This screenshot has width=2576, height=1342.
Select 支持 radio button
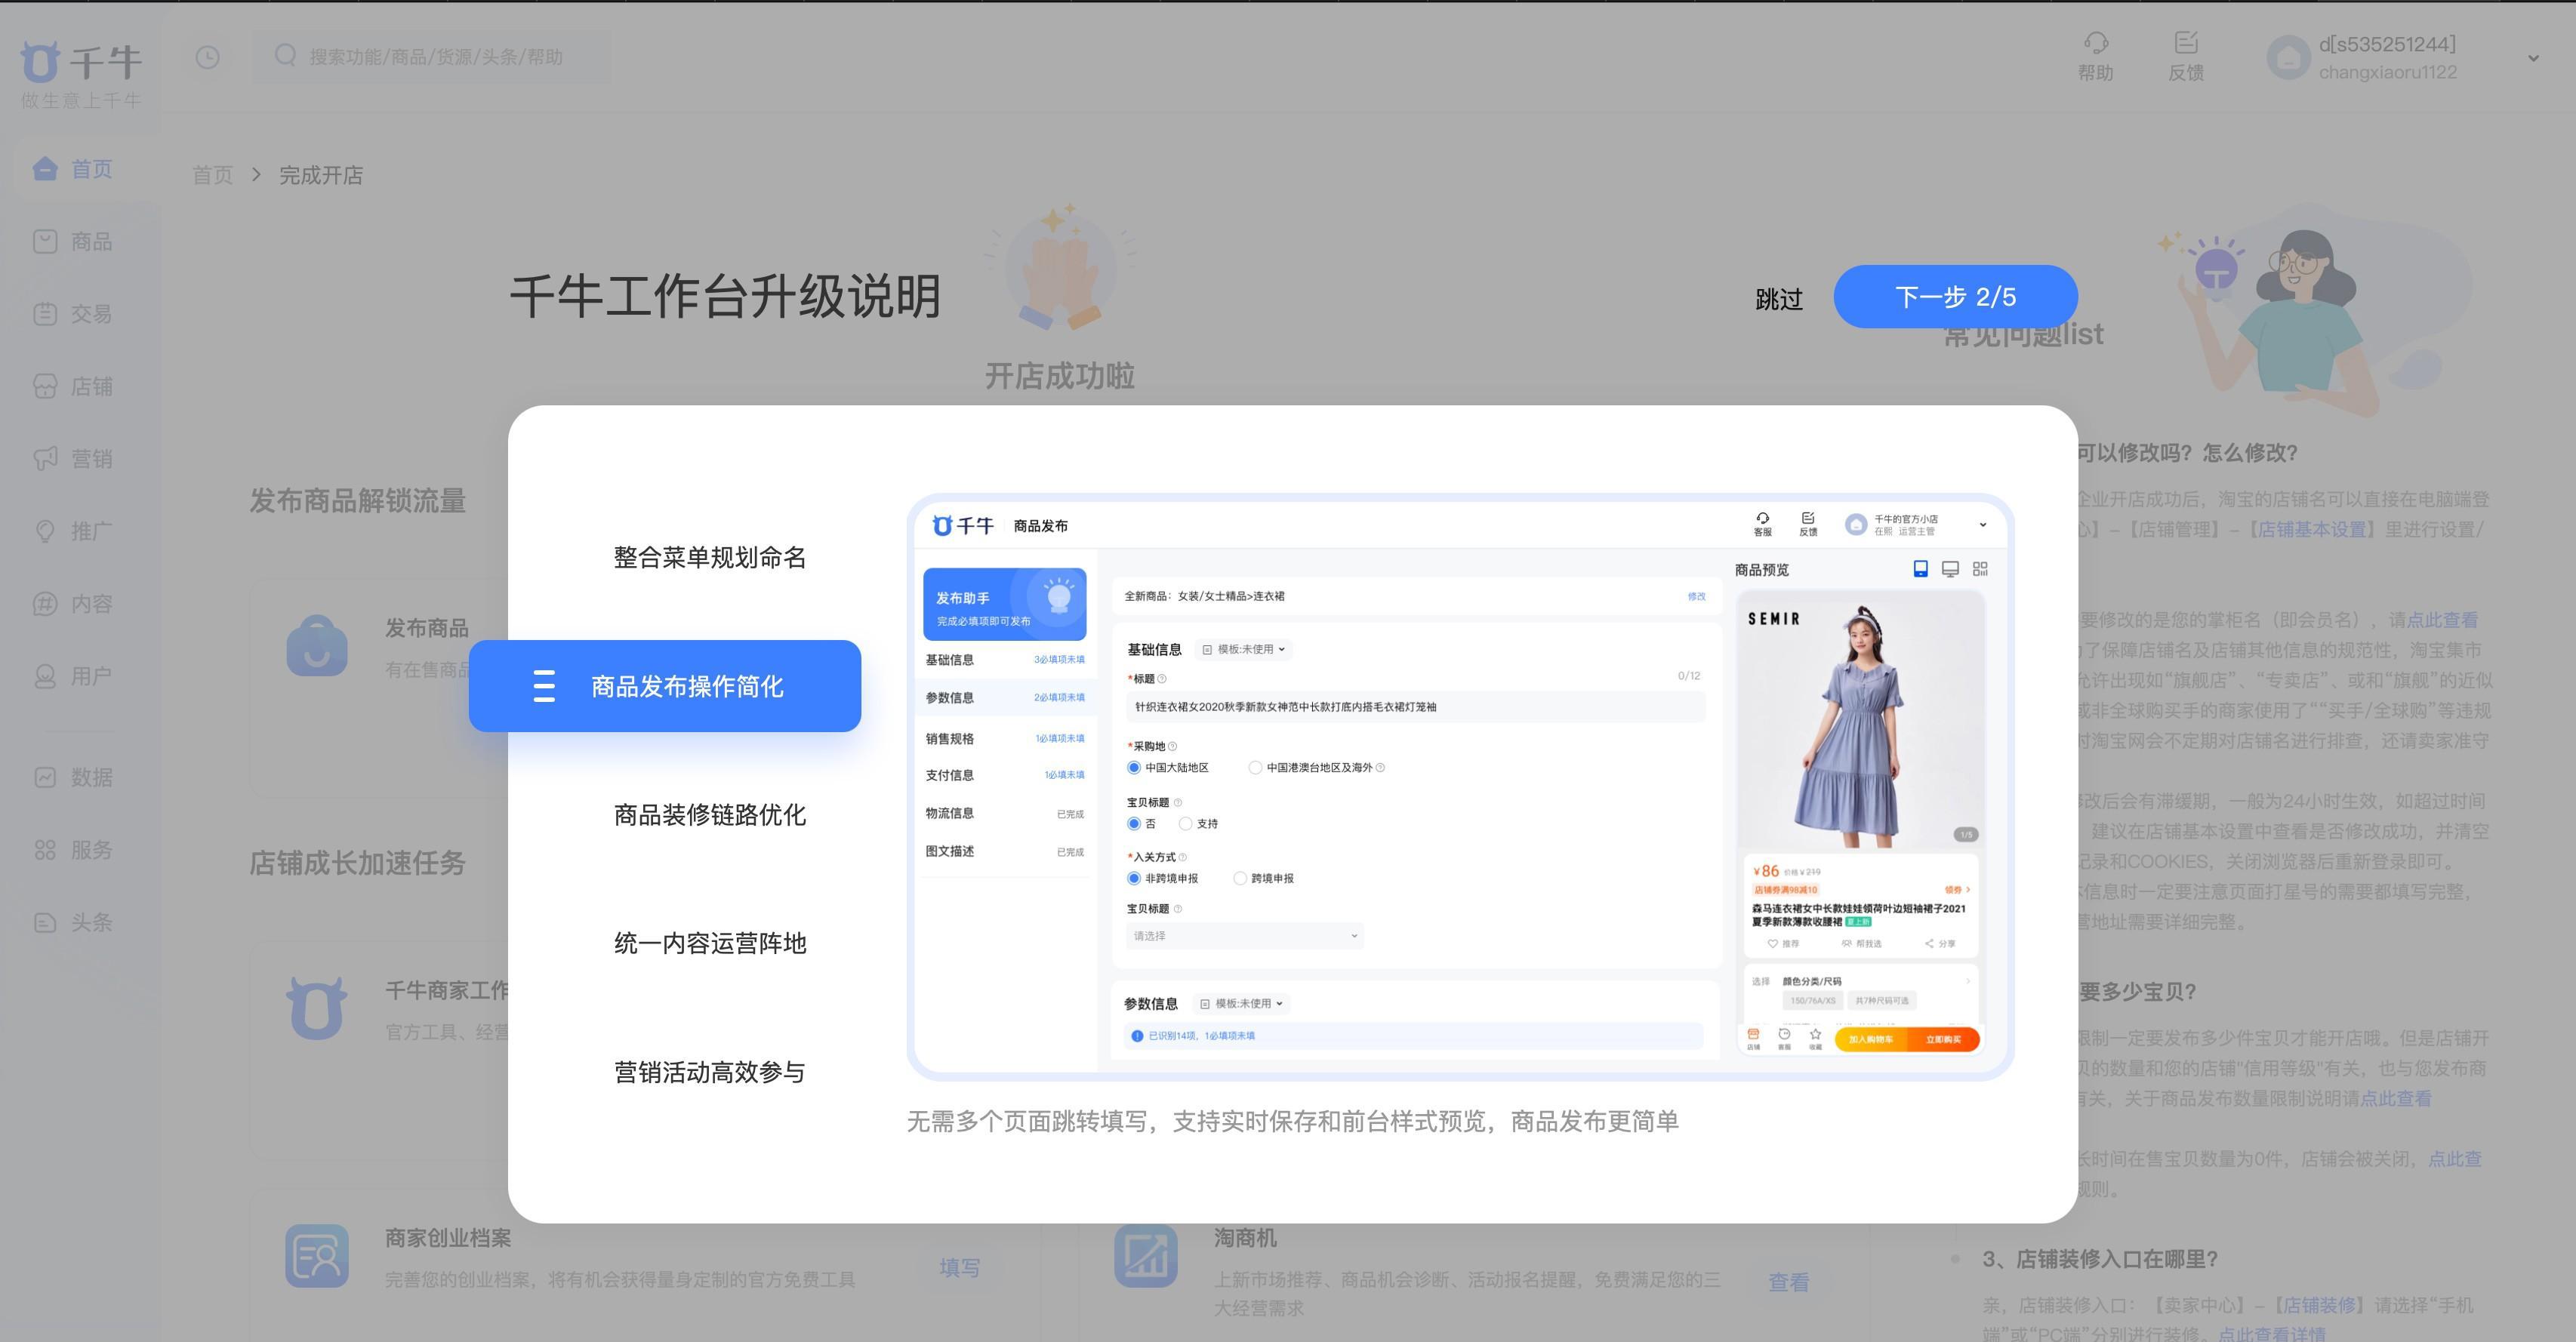click(x=1185, y=824)
